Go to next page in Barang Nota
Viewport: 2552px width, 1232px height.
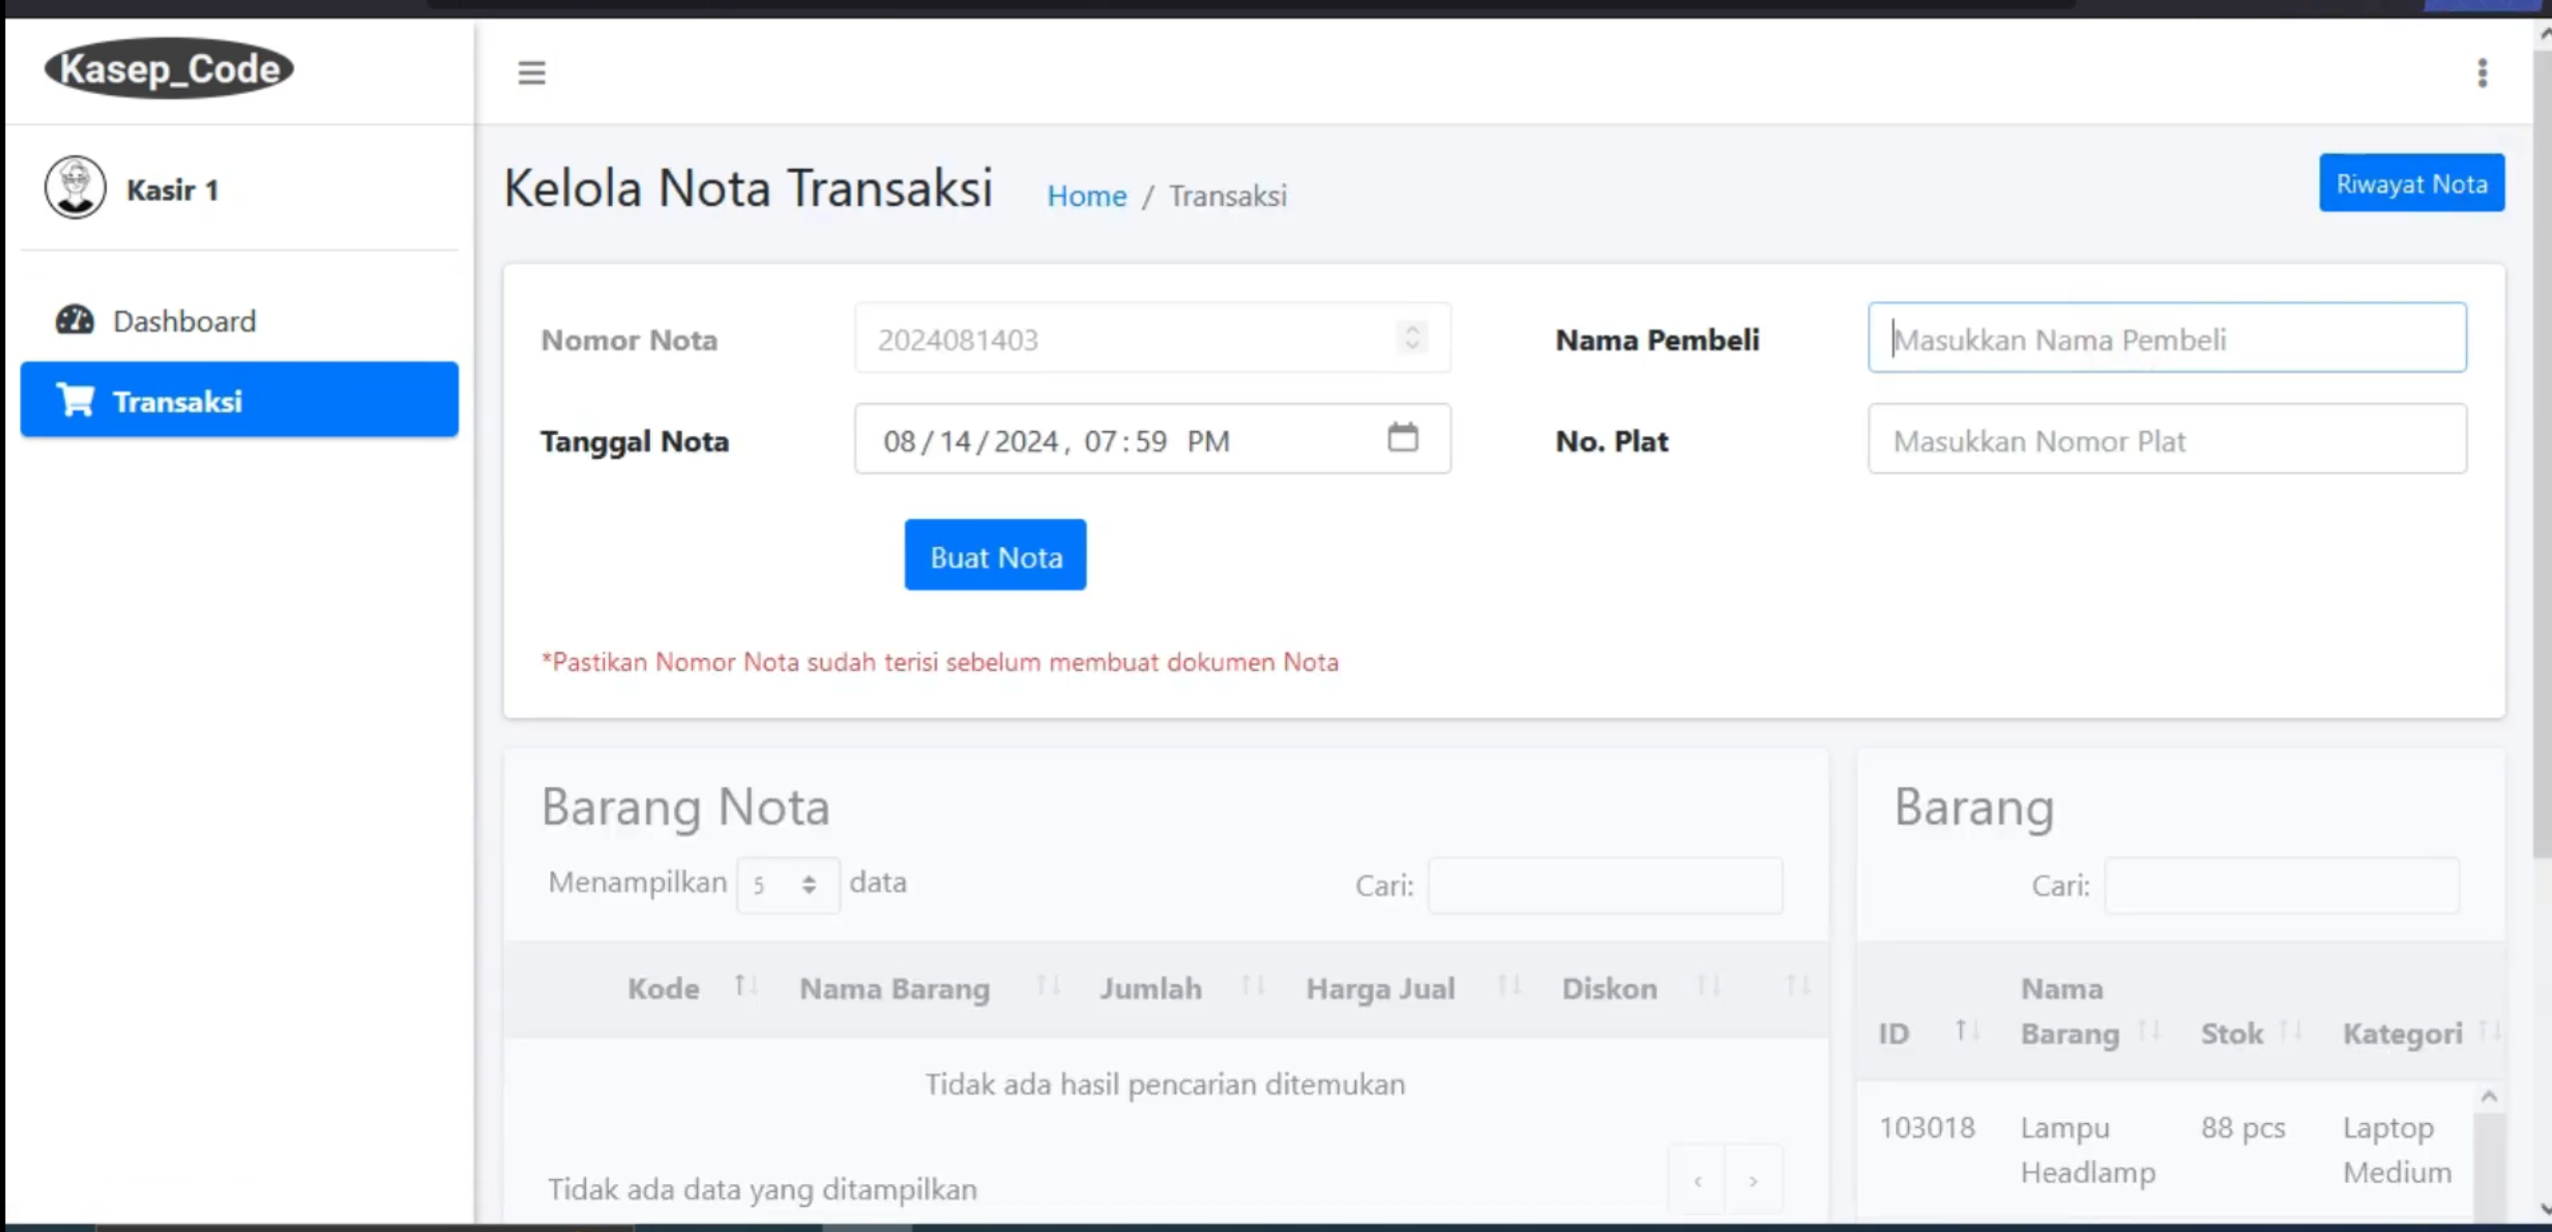[1753, 1181]
